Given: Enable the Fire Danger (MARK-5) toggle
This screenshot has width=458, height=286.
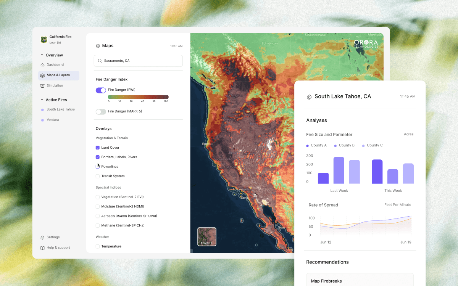Looking at the screenshot, I should coord(101,112).
